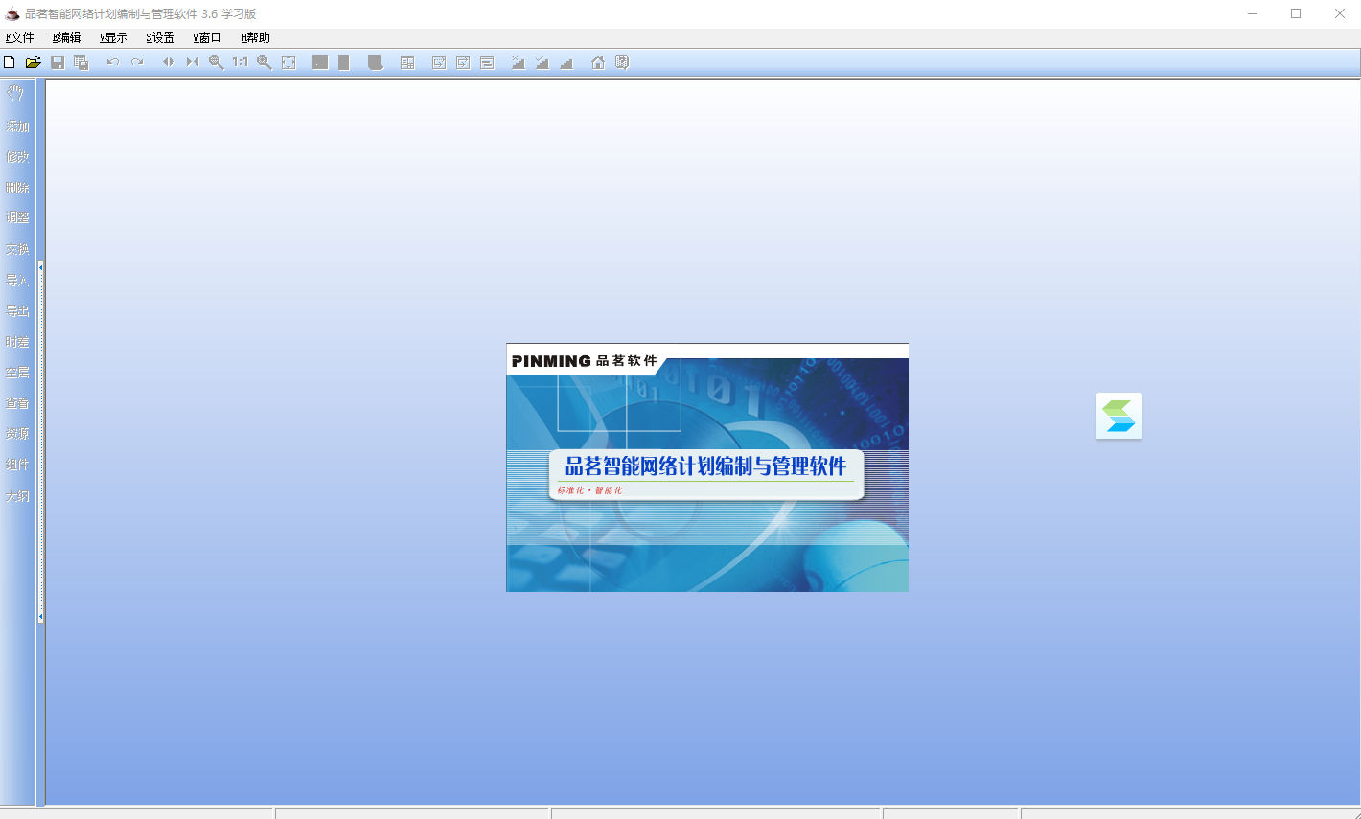Viewport: 1361px width, 819px height.
Task: Click the home house icon in toolbar
Action: click(x=598, y=62)
